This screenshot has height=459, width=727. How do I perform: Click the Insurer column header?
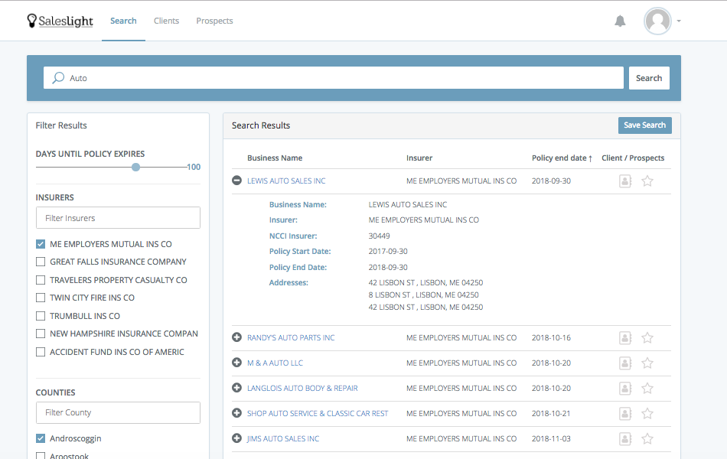click(419, 158)
